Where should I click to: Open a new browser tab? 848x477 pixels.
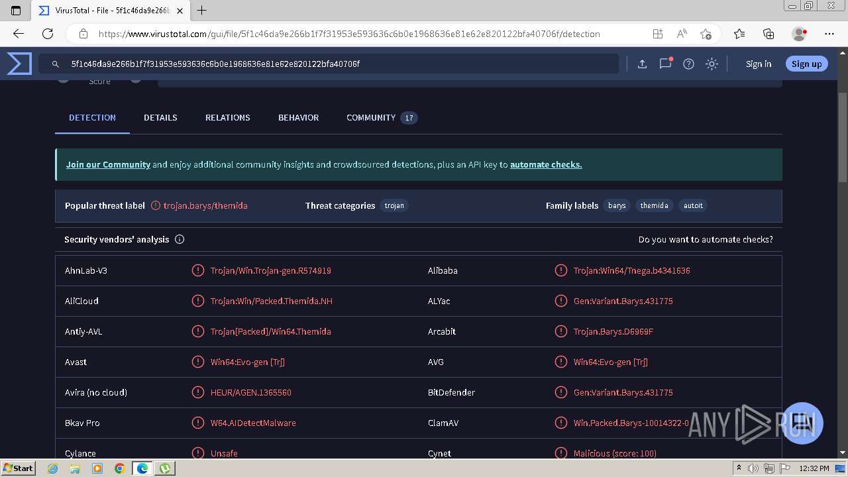click(202, 11)
